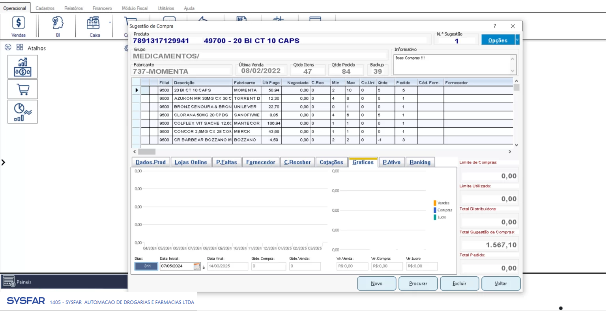This screenshot has height=311, width=606.
Task: Click the Procurar button
Action: point(418,283)
